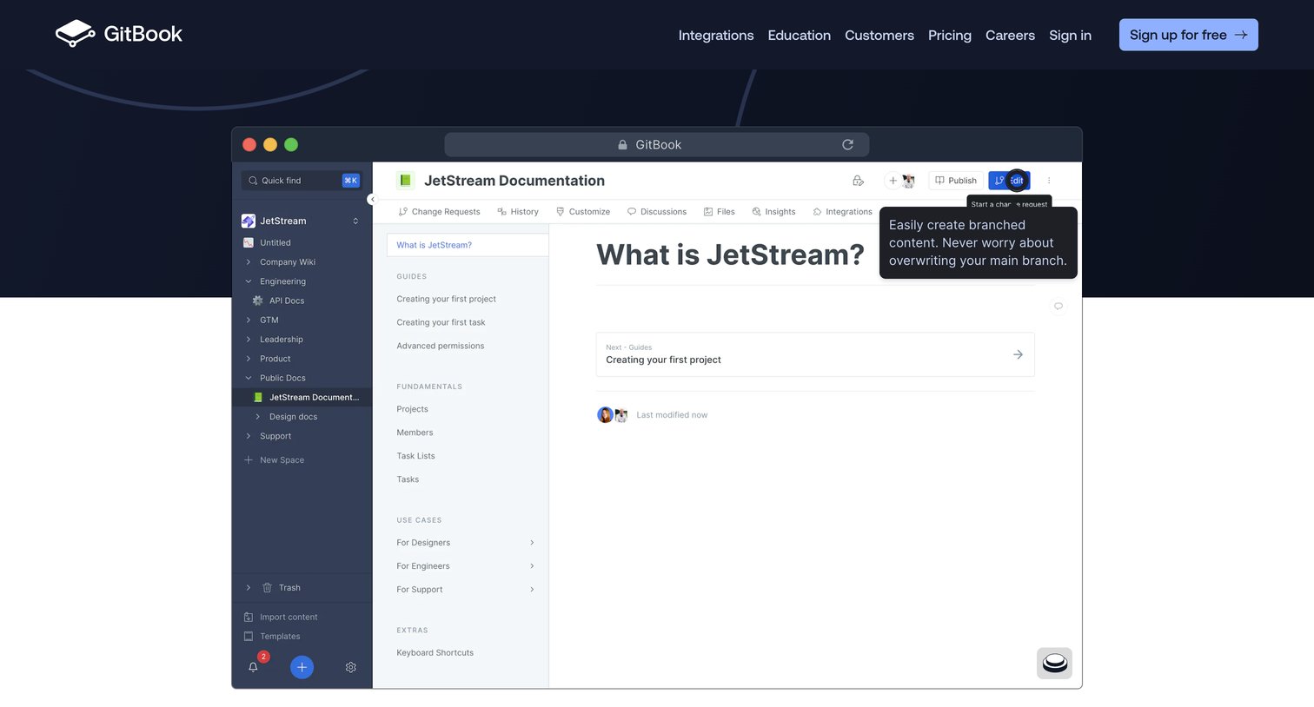
Task: Collapse the Public Docs section
Action: click(x=249, y=378)
